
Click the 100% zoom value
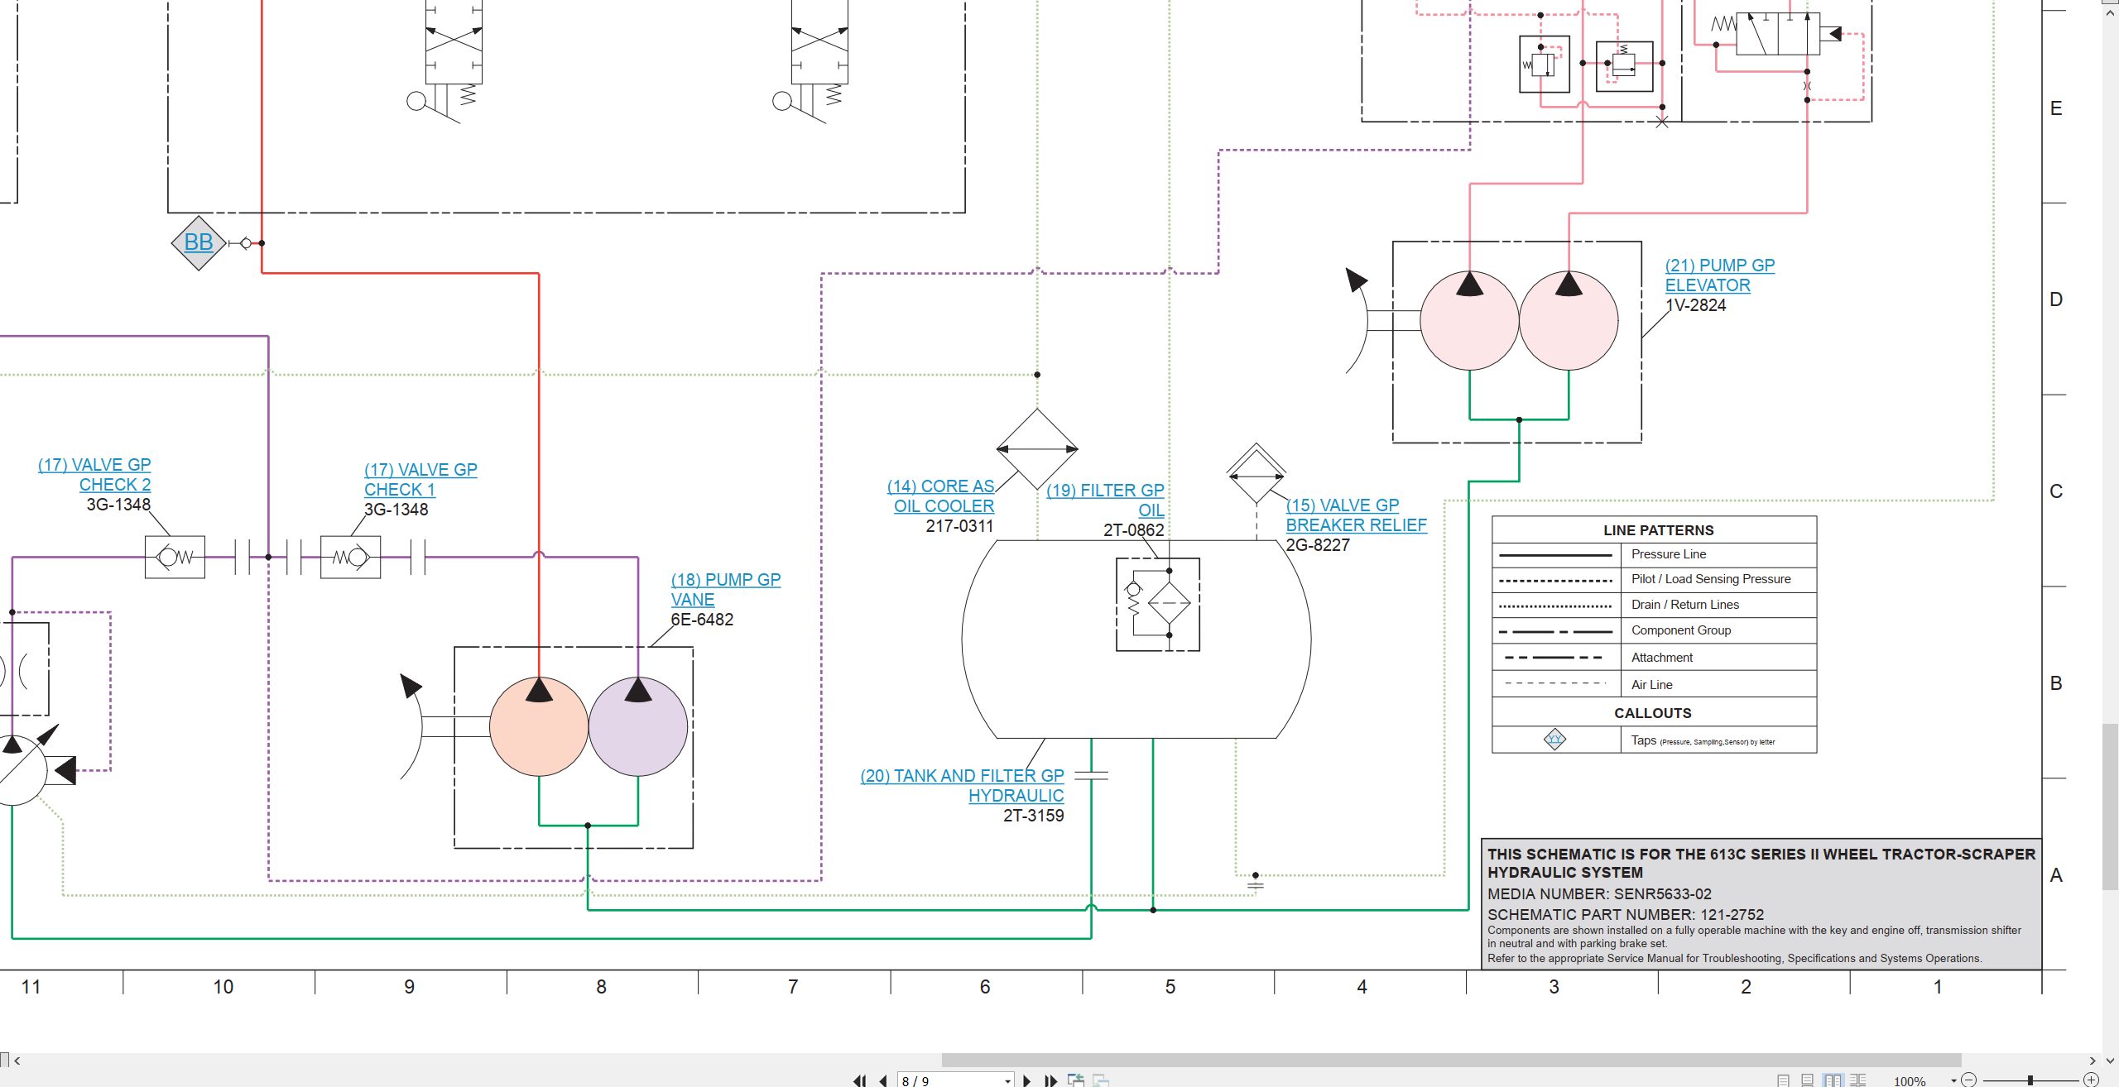(x=1910, y=1081)
